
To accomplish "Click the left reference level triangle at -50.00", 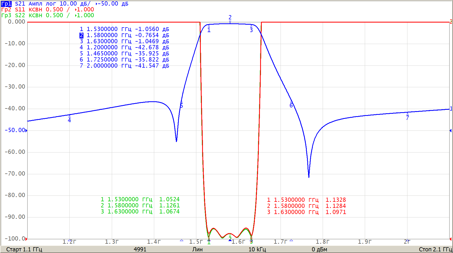I will click(x=26, y=130).
